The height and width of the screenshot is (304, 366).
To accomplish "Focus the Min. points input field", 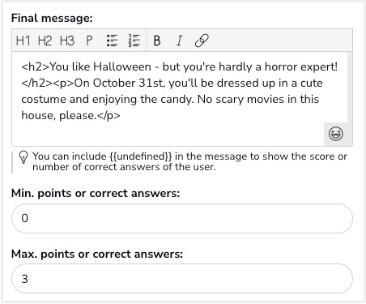I will [182, 218].
